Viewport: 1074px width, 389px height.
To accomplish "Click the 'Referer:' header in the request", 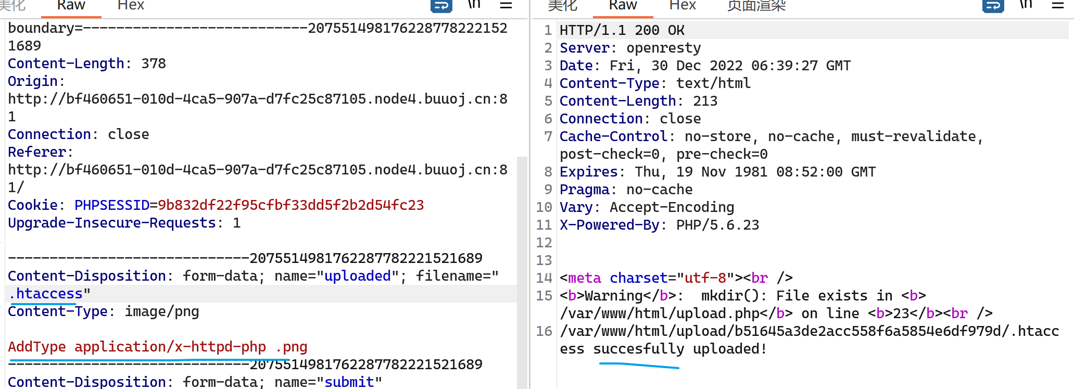I will coord(41,152).
